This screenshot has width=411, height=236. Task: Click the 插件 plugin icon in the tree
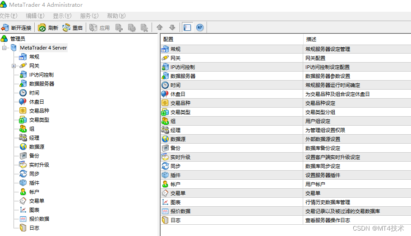click(x=23, y=183)
